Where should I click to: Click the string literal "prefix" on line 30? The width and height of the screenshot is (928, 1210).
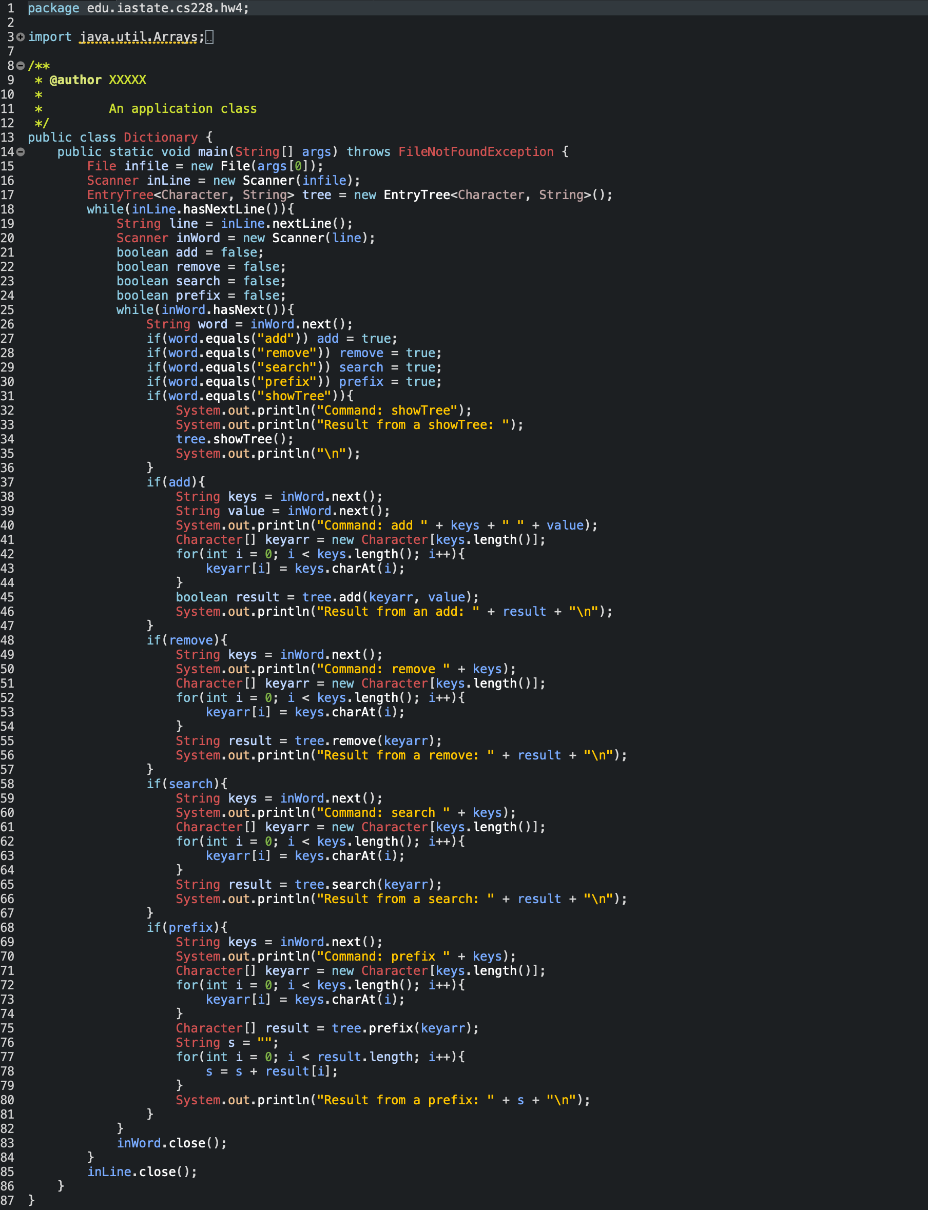coord(286,382)
